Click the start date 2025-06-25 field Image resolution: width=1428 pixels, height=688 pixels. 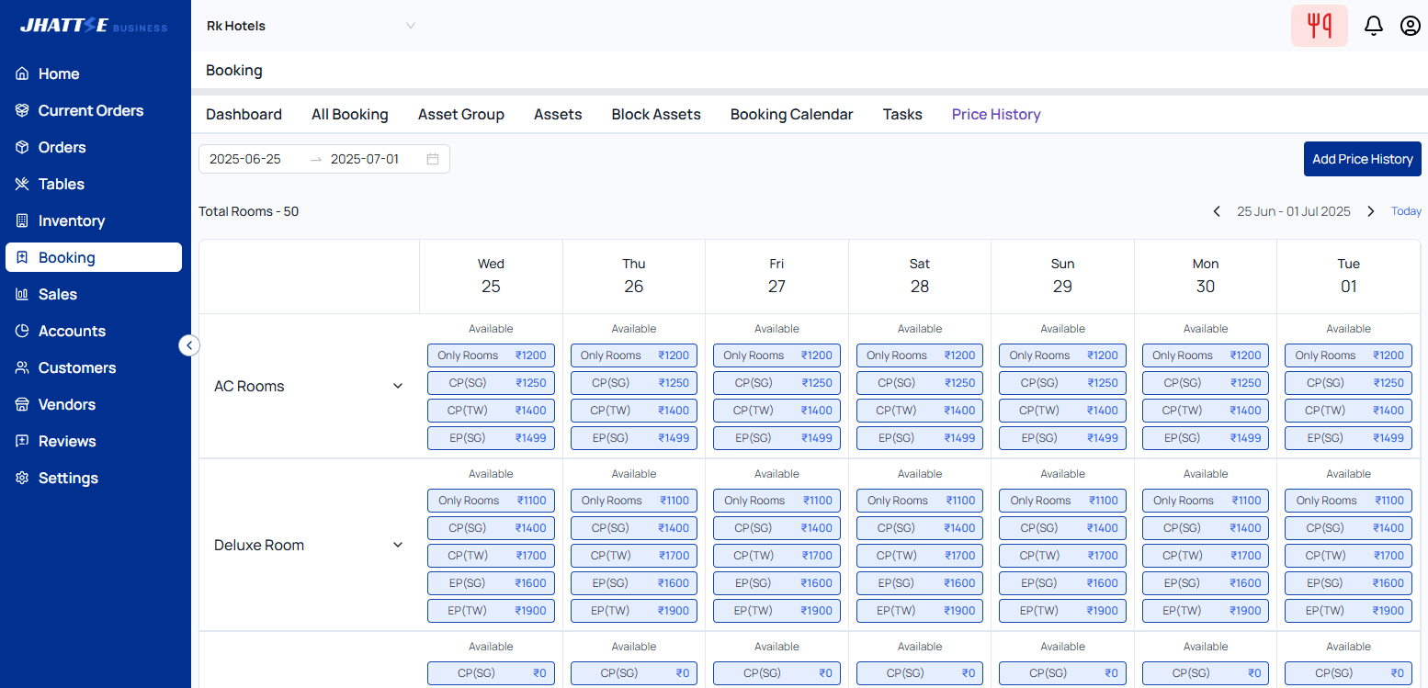[245, 159]
